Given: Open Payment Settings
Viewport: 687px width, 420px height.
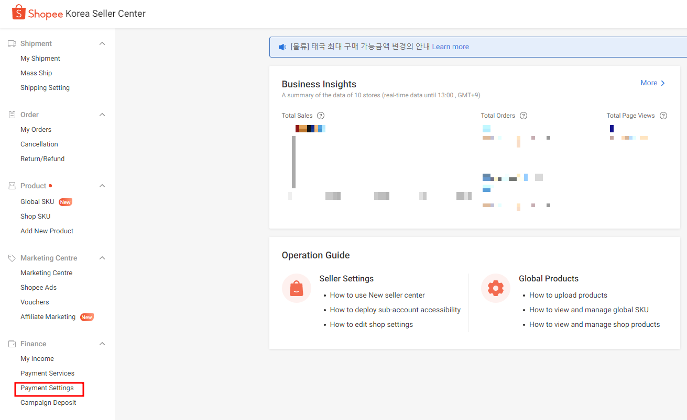Looking at the screenshot, I should point(47,388).
